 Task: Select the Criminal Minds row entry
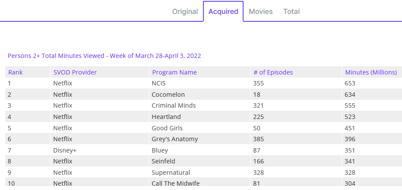pyautogui.click(x=173, y=105)
